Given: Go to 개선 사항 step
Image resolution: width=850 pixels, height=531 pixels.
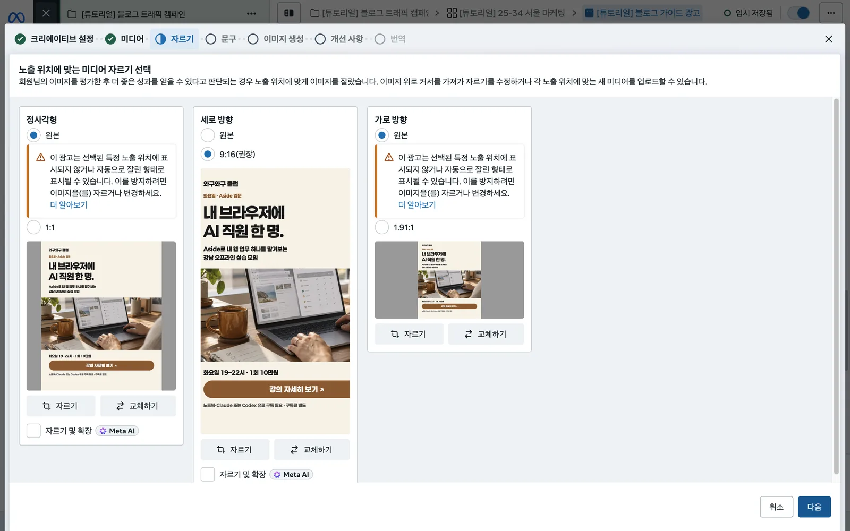Looking at the screenshot, I should pos(339,39).
